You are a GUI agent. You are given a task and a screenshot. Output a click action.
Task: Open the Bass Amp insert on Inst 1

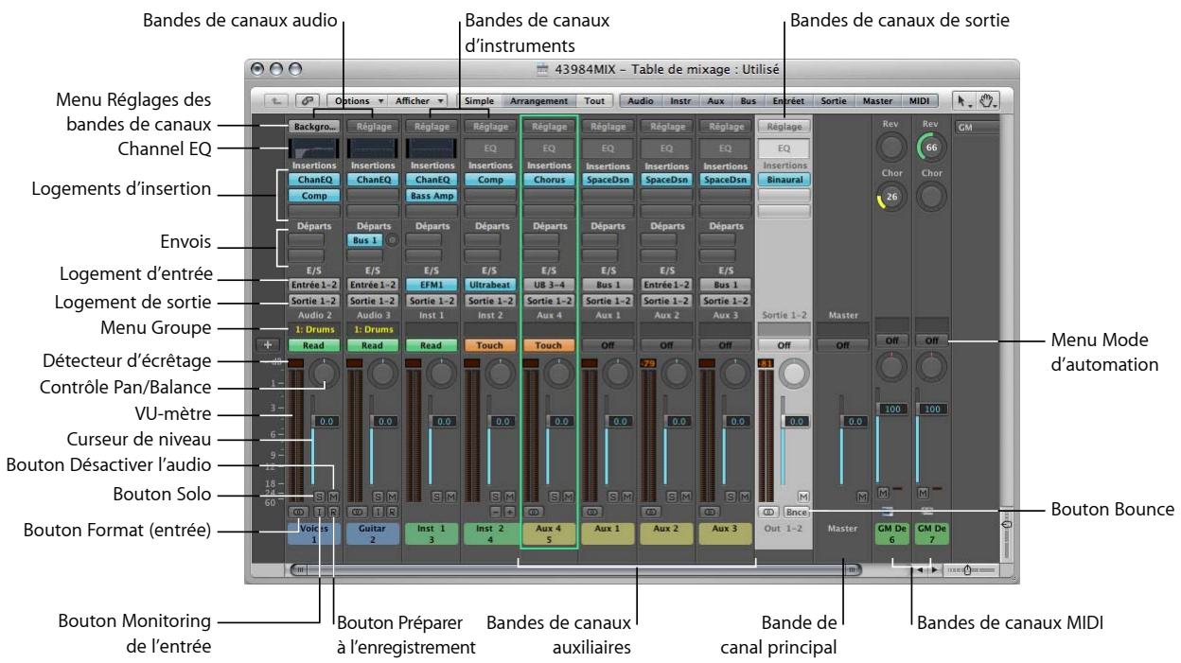(432, 196)
